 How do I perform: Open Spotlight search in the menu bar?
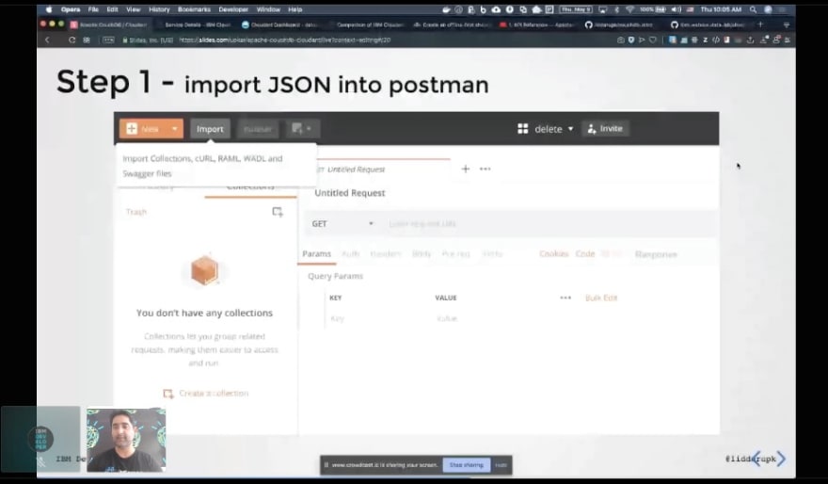point(753,9)
